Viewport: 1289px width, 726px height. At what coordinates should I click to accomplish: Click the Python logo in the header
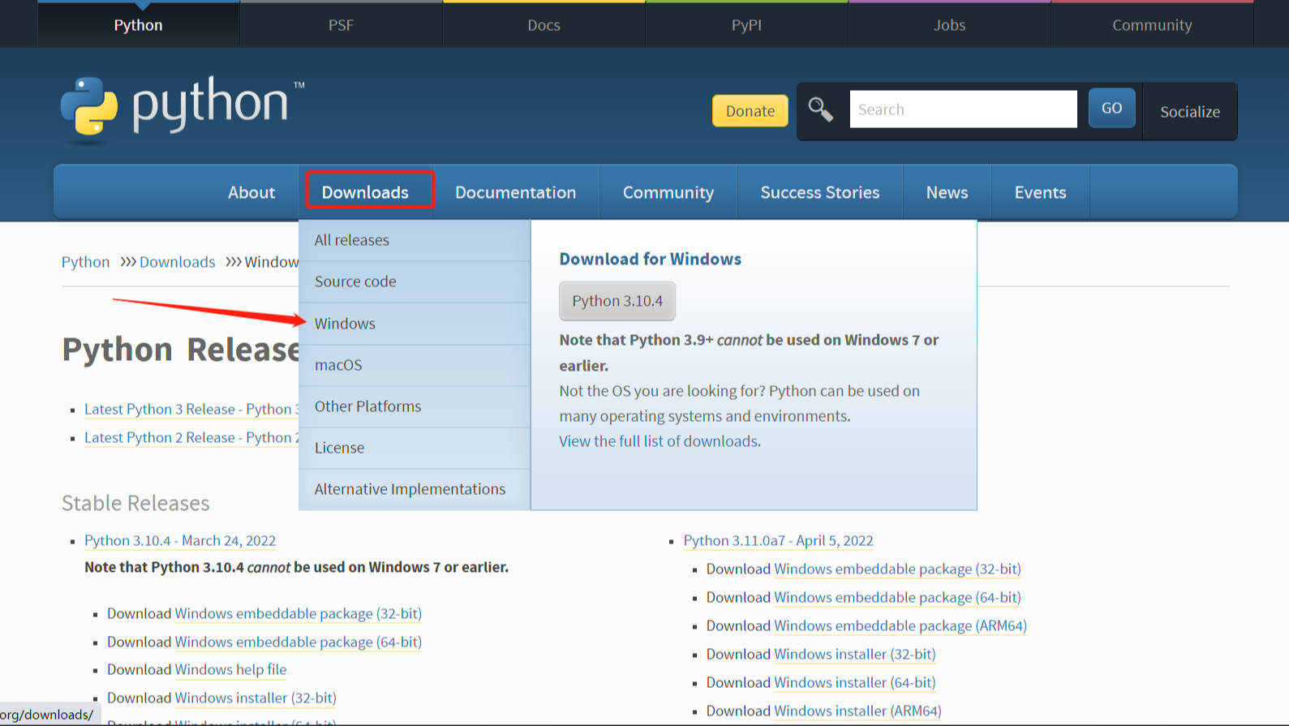[182, 108]
